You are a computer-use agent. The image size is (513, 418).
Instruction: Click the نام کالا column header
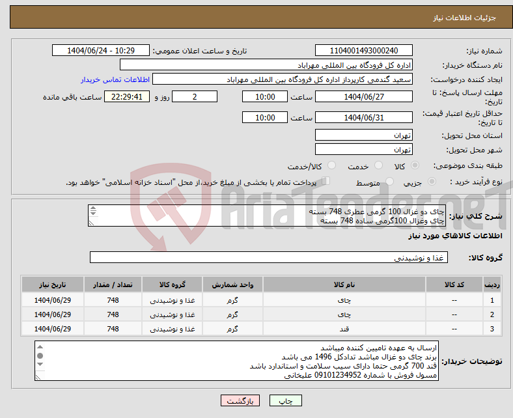point(344,285)
